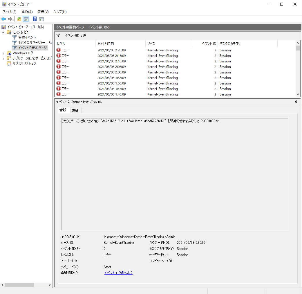Image resolution: width=302 pixels, height=294 pixels.
Task: Sort by イベント ID column header
Action: point(205,44)
